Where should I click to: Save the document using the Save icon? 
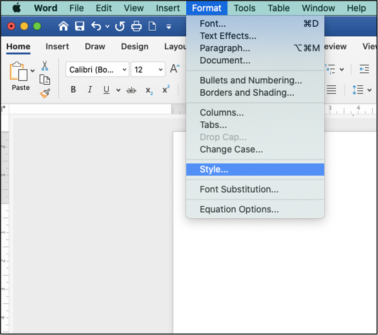coord(79,26)
